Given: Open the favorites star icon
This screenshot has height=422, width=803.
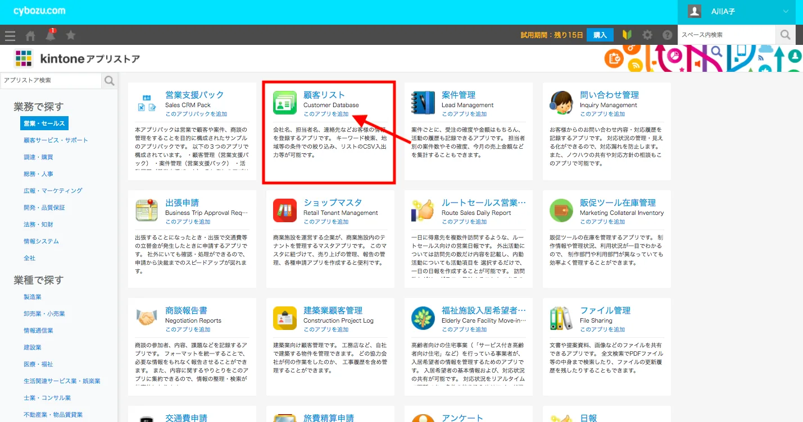Looking at the screenshot, I should pos(71,35).
